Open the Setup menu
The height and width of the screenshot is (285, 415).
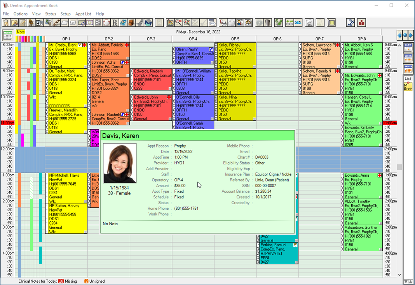(66, 14)
